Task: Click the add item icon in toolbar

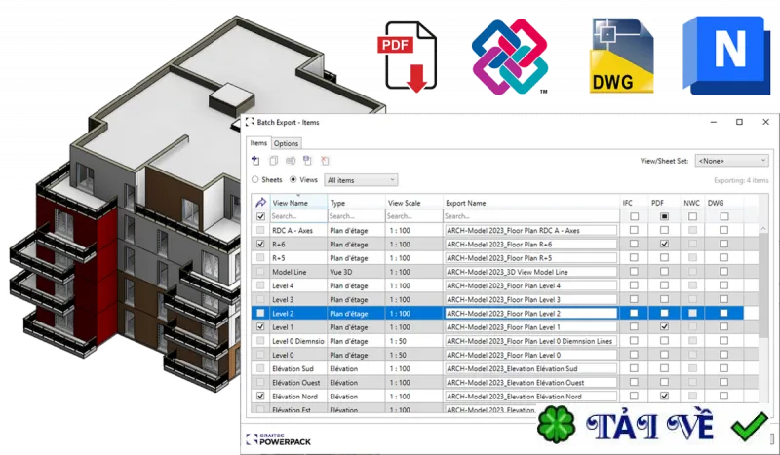Action: coord(255,160)
